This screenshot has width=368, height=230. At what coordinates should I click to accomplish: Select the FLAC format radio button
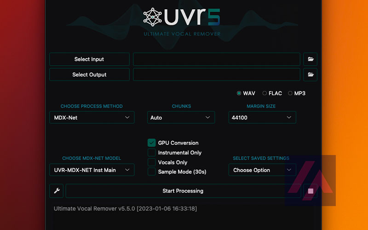264,93
